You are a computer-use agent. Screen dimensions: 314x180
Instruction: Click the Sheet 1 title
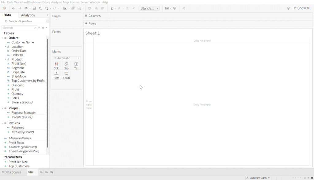coord(93,33)
